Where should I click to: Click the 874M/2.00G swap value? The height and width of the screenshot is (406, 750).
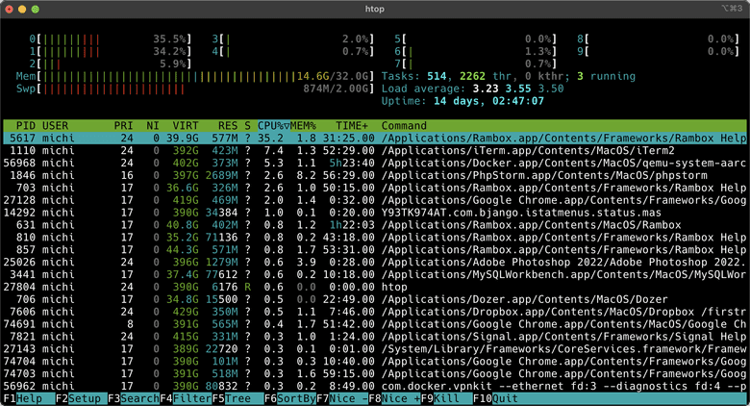pyautogui.click(x=337, y=89)
